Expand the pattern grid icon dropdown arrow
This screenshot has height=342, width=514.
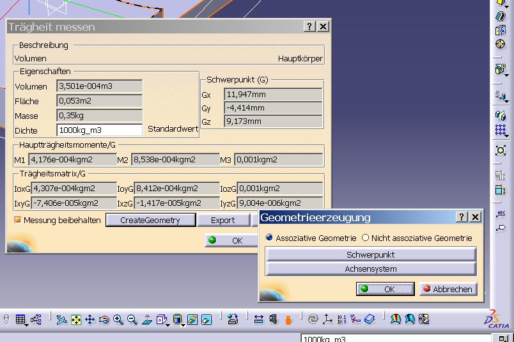pyautogui.click(x=507, y=136)
